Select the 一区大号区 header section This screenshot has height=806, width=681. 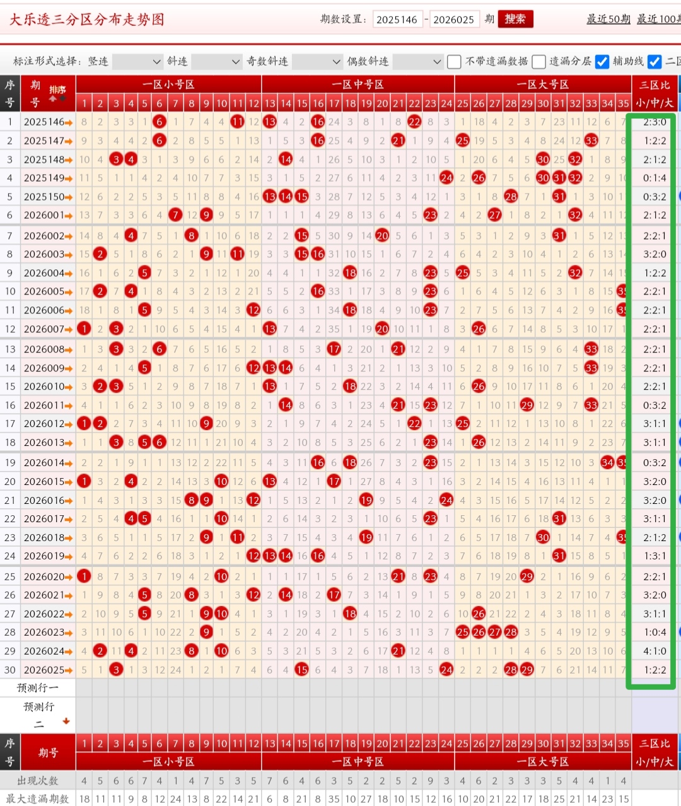pyautogui.click(x=543, y=85)
